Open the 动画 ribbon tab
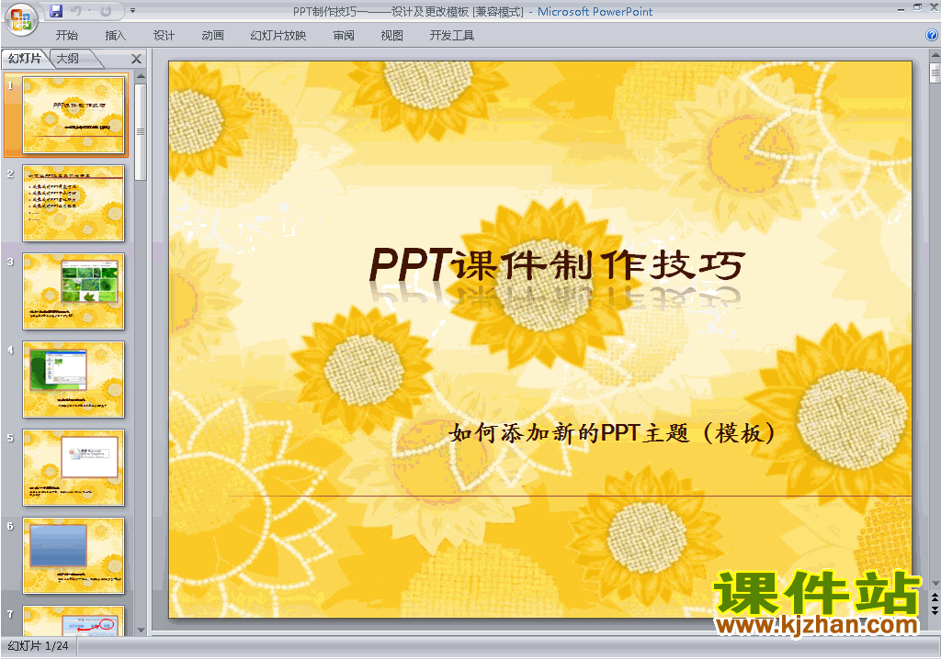Screen dimensions: 941x659 (212, 36)
